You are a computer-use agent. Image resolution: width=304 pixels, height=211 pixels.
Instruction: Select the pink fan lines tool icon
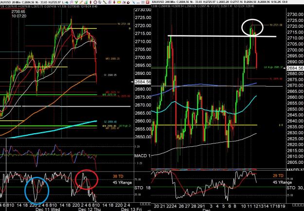click(109, 2)
